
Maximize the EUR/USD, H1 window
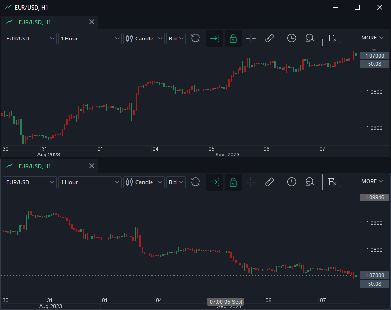357,7
